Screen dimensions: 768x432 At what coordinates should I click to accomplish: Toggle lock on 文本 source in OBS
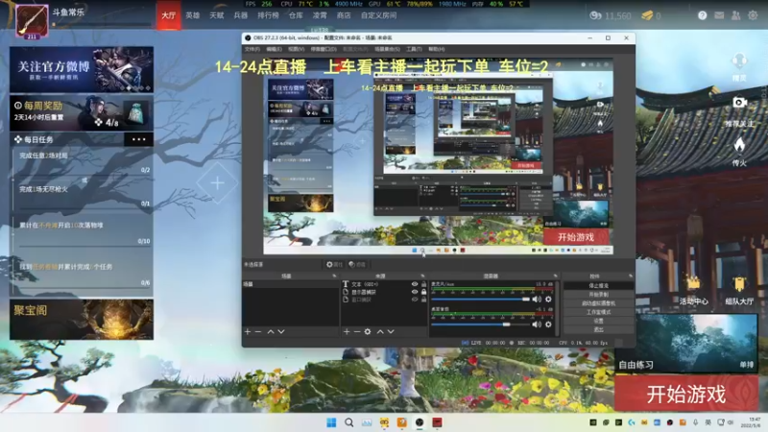(x=424, y=284)
